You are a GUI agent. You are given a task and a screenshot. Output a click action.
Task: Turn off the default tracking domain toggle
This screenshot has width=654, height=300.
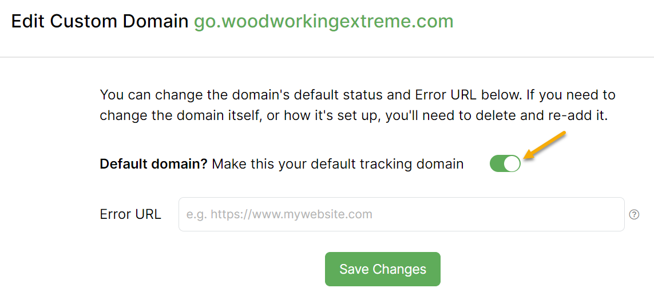tap(505, 164)
